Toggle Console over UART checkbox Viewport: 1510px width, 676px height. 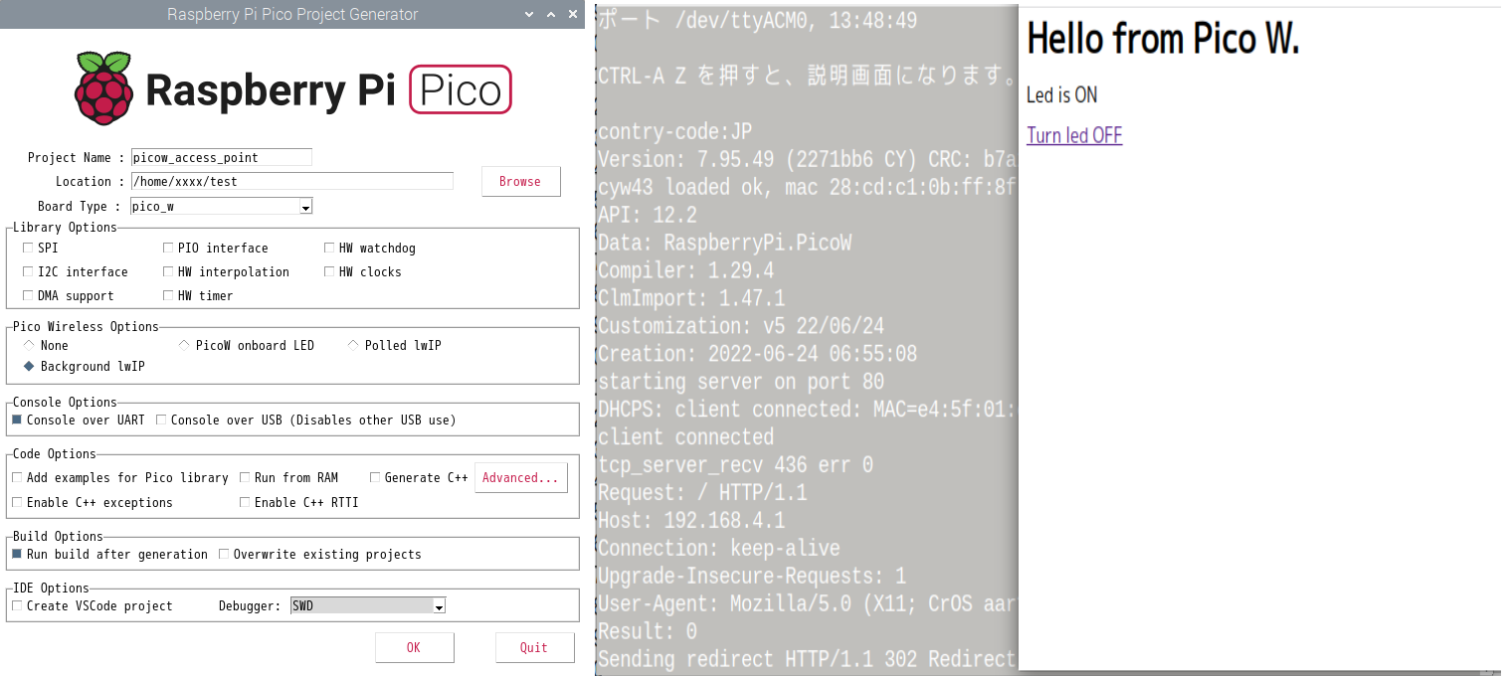click(x=17, y=420)
